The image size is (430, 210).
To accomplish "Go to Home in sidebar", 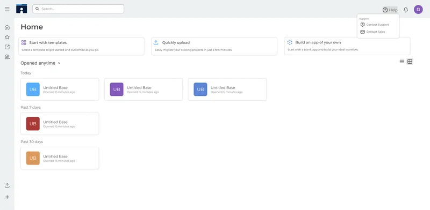I will (7, 27).
